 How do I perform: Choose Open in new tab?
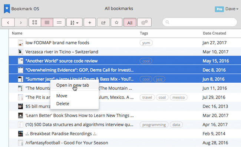(x=73, y=85)
